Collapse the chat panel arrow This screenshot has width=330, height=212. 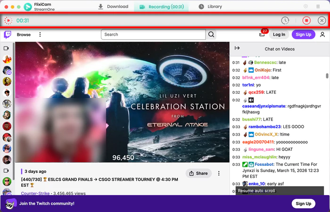click(x=237, y=48)
